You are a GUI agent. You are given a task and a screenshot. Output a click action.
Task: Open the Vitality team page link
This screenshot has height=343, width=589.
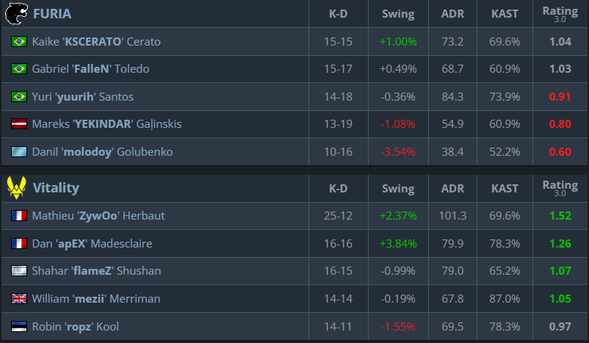coord(56,188)
